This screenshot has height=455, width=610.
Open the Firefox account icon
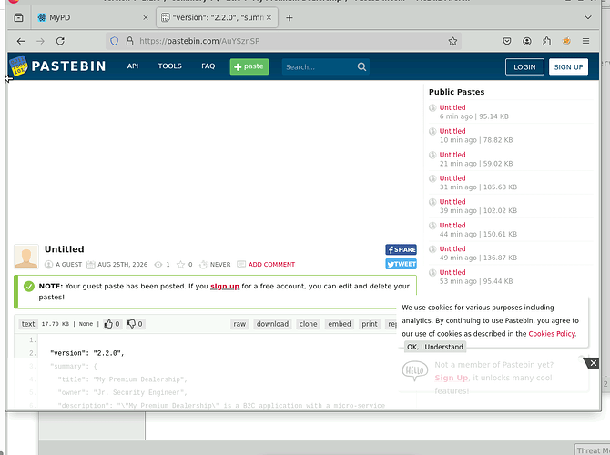click(527, 41)
